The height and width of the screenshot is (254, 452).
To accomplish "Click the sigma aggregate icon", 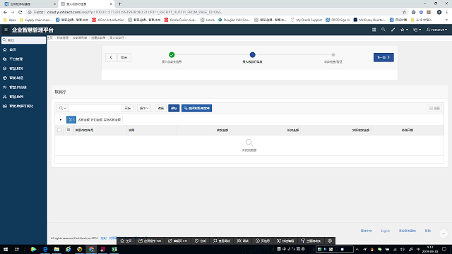I will click(x=71, y=119).
